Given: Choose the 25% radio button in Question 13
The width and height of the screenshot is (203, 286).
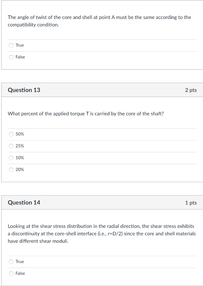Looking at the screenshot, I should [11, 146].
